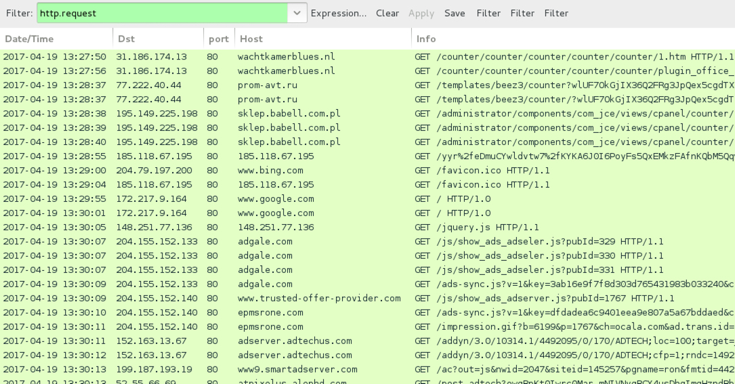Select the 13:30:12 adserver.adtechus.com request
Screen dimensions: 735x384
click(x=367, y=356)
